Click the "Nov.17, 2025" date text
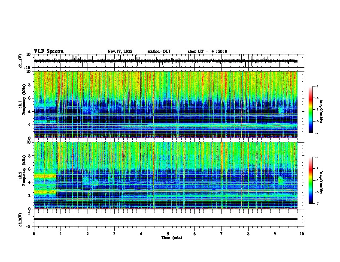Screen dimensions: 340x262 click(x=120, y=51)
